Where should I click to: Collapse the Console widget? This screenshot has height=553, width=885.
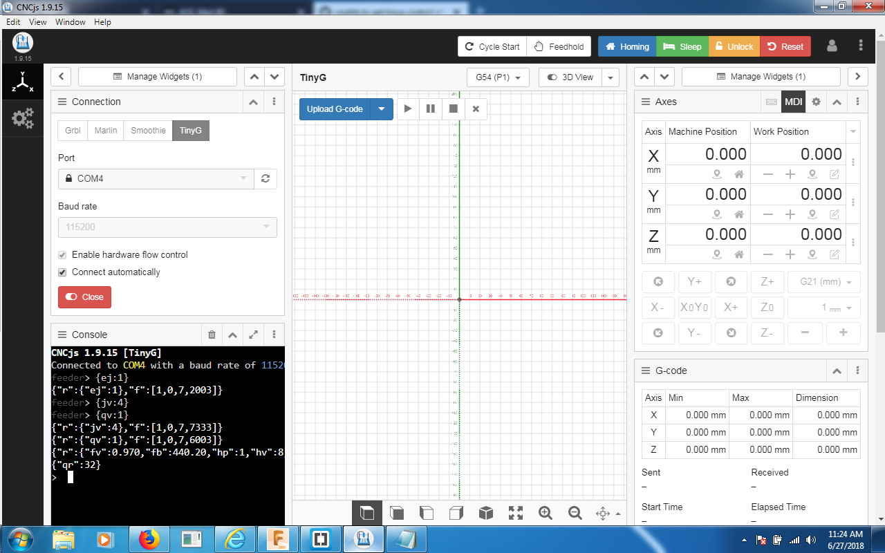(233, 335)
